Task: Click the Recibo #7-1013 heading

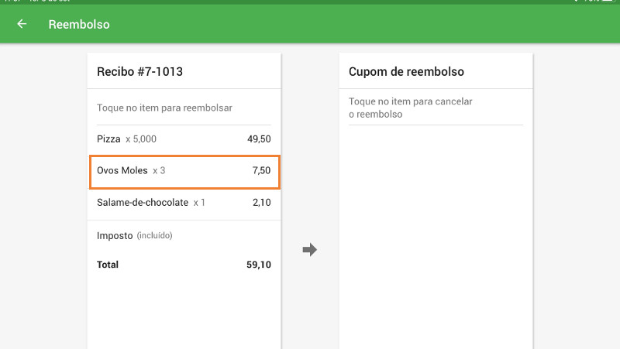Action: [x=140, y=71]
